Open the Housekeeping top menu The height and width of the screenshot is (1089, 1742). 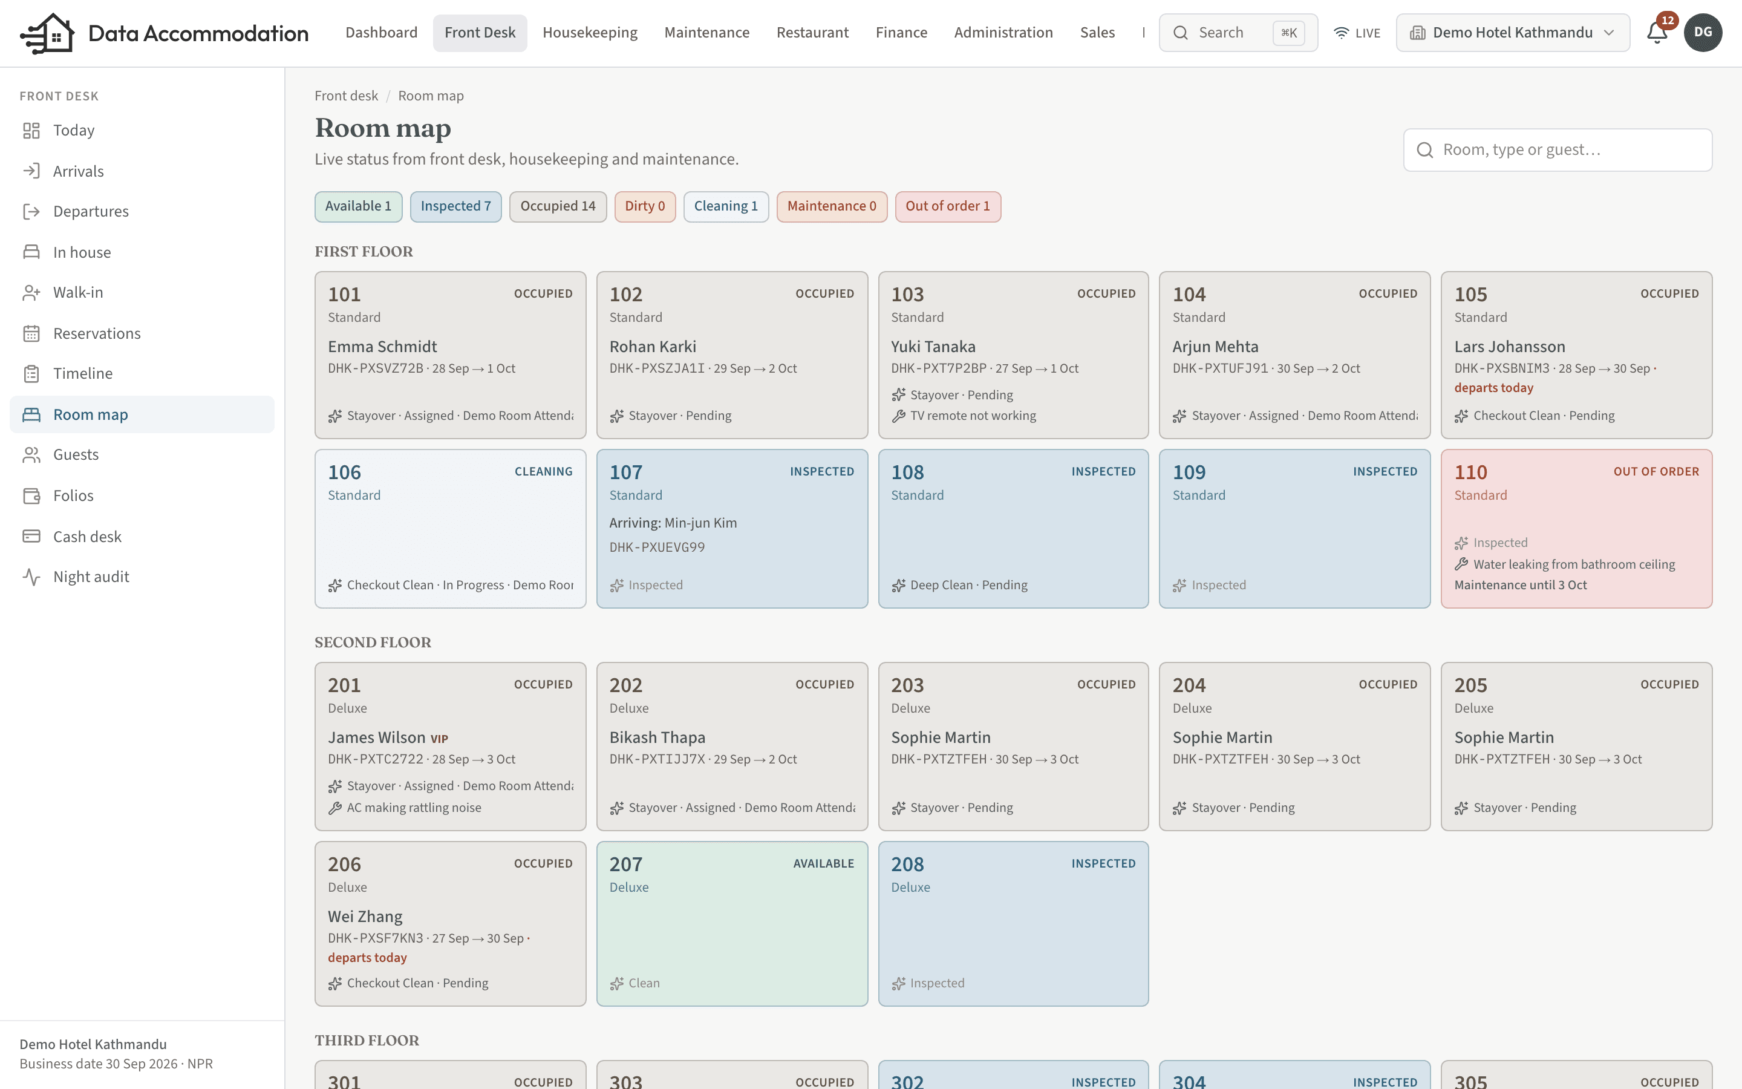[x=590, y=33]
